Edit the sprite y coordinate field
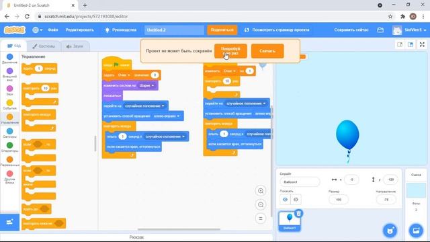Image resolution: width=430 pixels, height=242 pixels. tap(390, 179)
